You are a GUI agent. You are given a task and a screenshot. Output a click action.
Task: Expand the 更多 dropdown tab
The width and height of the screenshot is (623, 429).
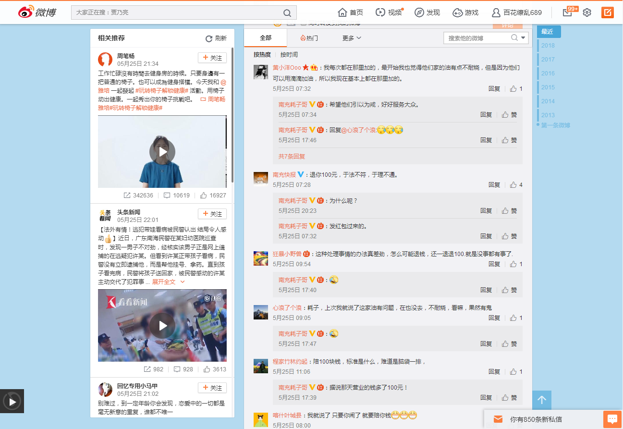[352, 38]
